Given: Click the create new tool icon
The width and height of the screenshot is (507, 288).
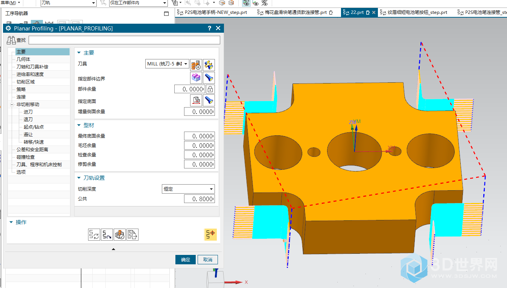Looking at the screenshot, I should pyautogui.click(x=196, y=64).
